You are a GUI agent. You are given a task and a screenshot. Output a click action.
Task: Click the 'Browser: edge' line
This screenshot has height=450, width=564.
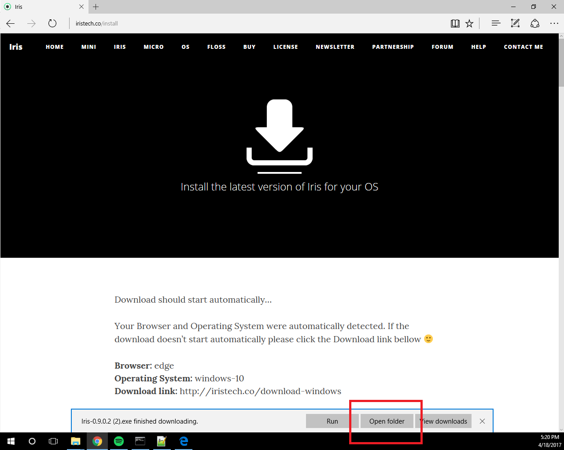[x=144, y=366]
